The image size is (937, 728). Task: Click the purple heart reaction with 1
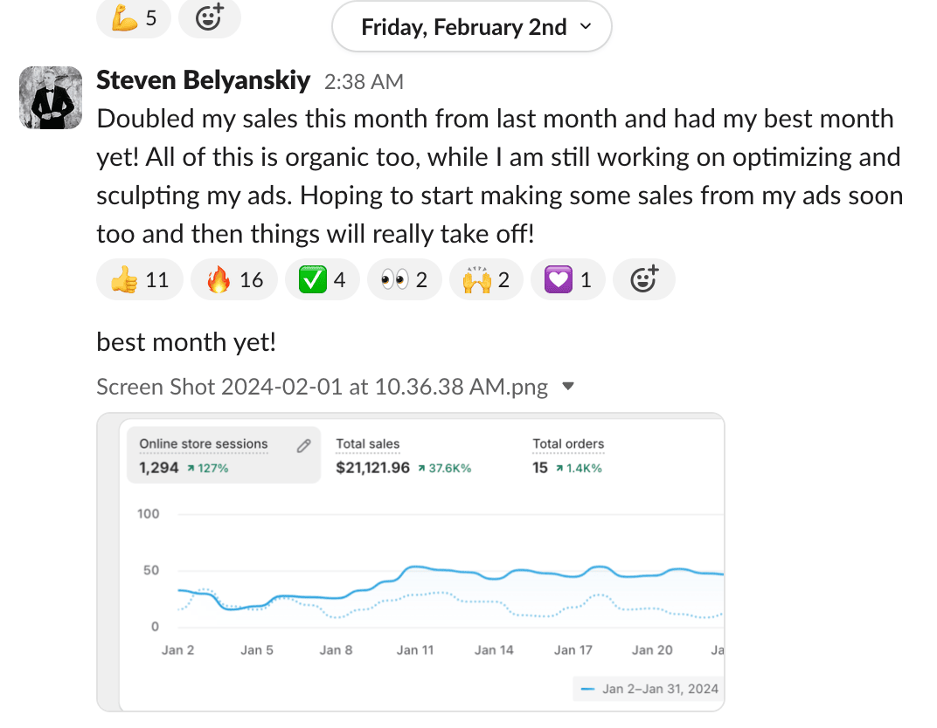pos(568,280)
